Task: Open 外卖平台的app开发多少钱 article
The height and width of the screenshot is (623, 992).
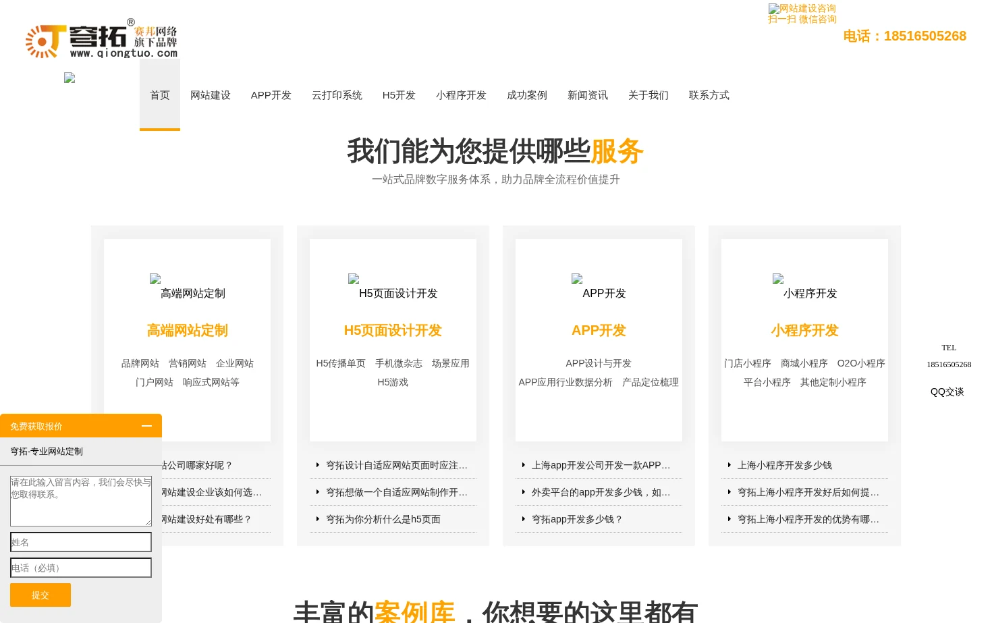Action: (601, 492)
